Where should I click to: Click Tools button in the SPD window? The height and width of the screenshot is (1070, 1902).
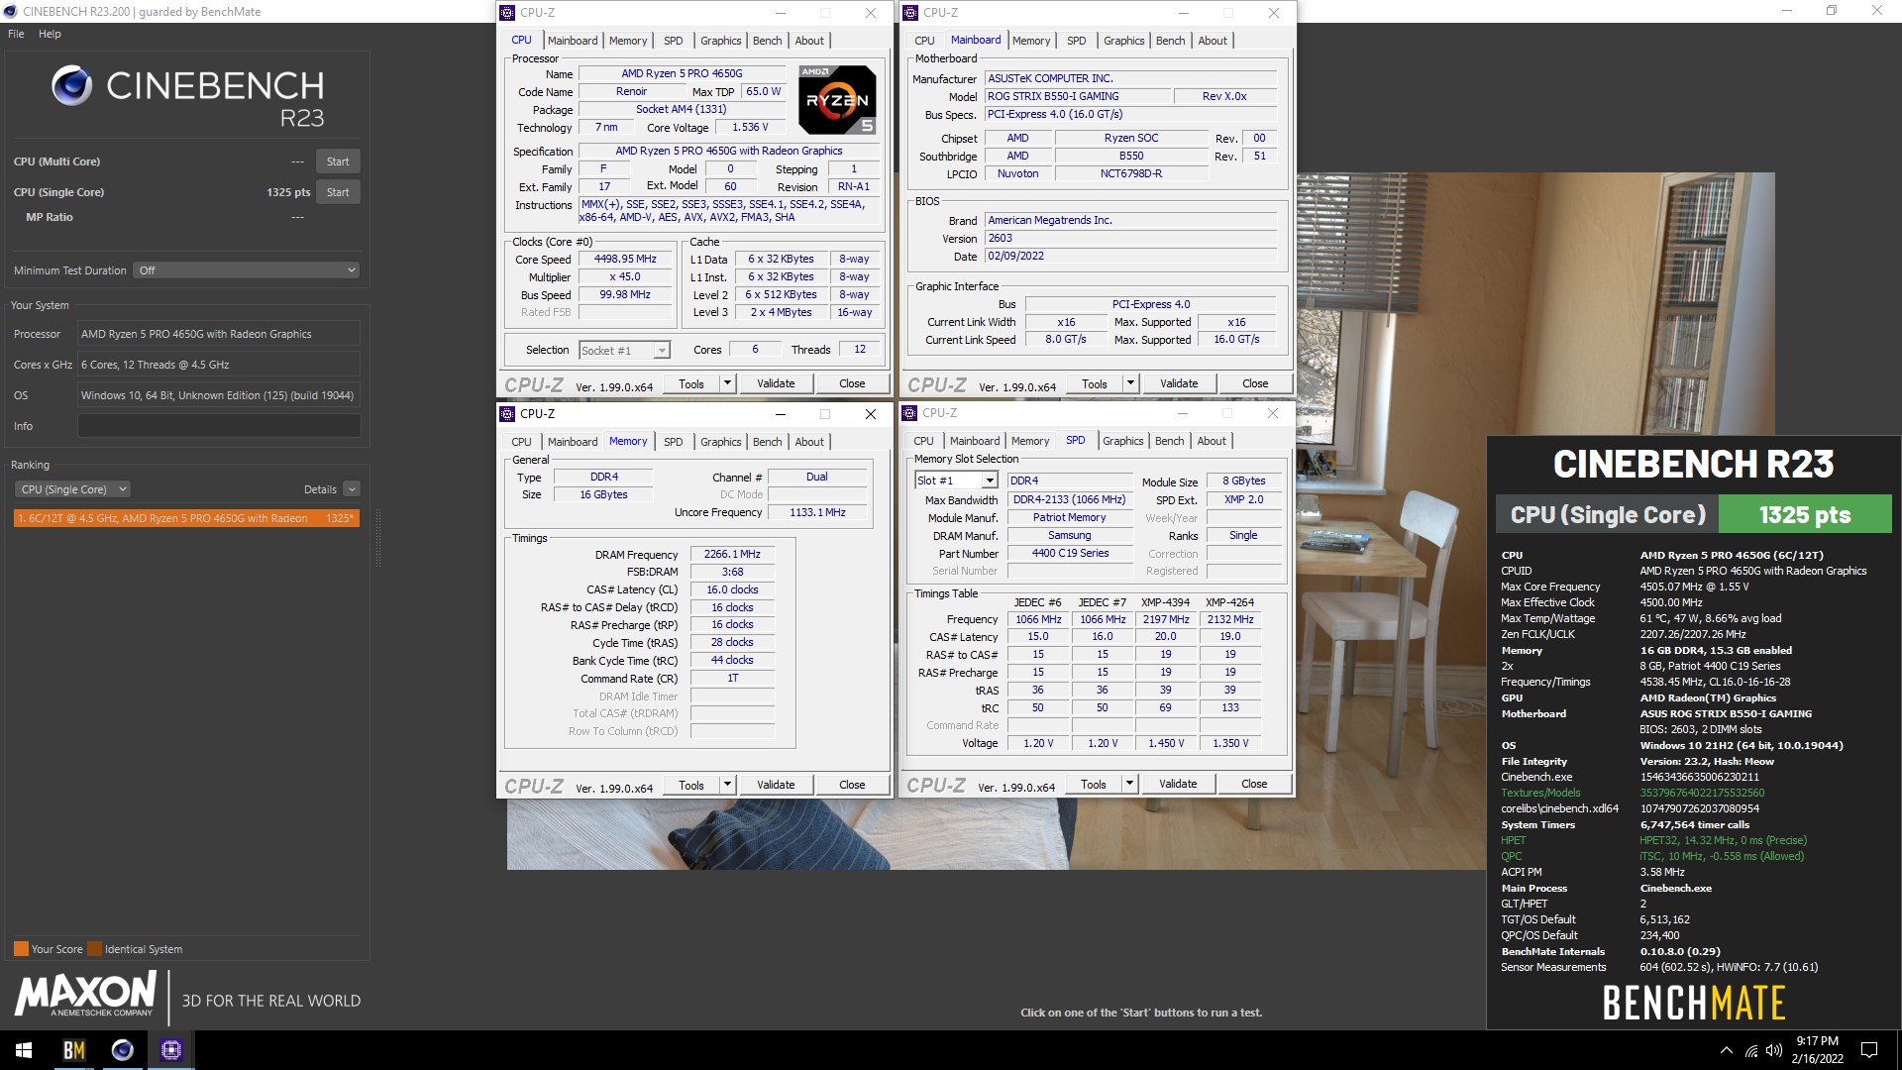pos(1094,784)
